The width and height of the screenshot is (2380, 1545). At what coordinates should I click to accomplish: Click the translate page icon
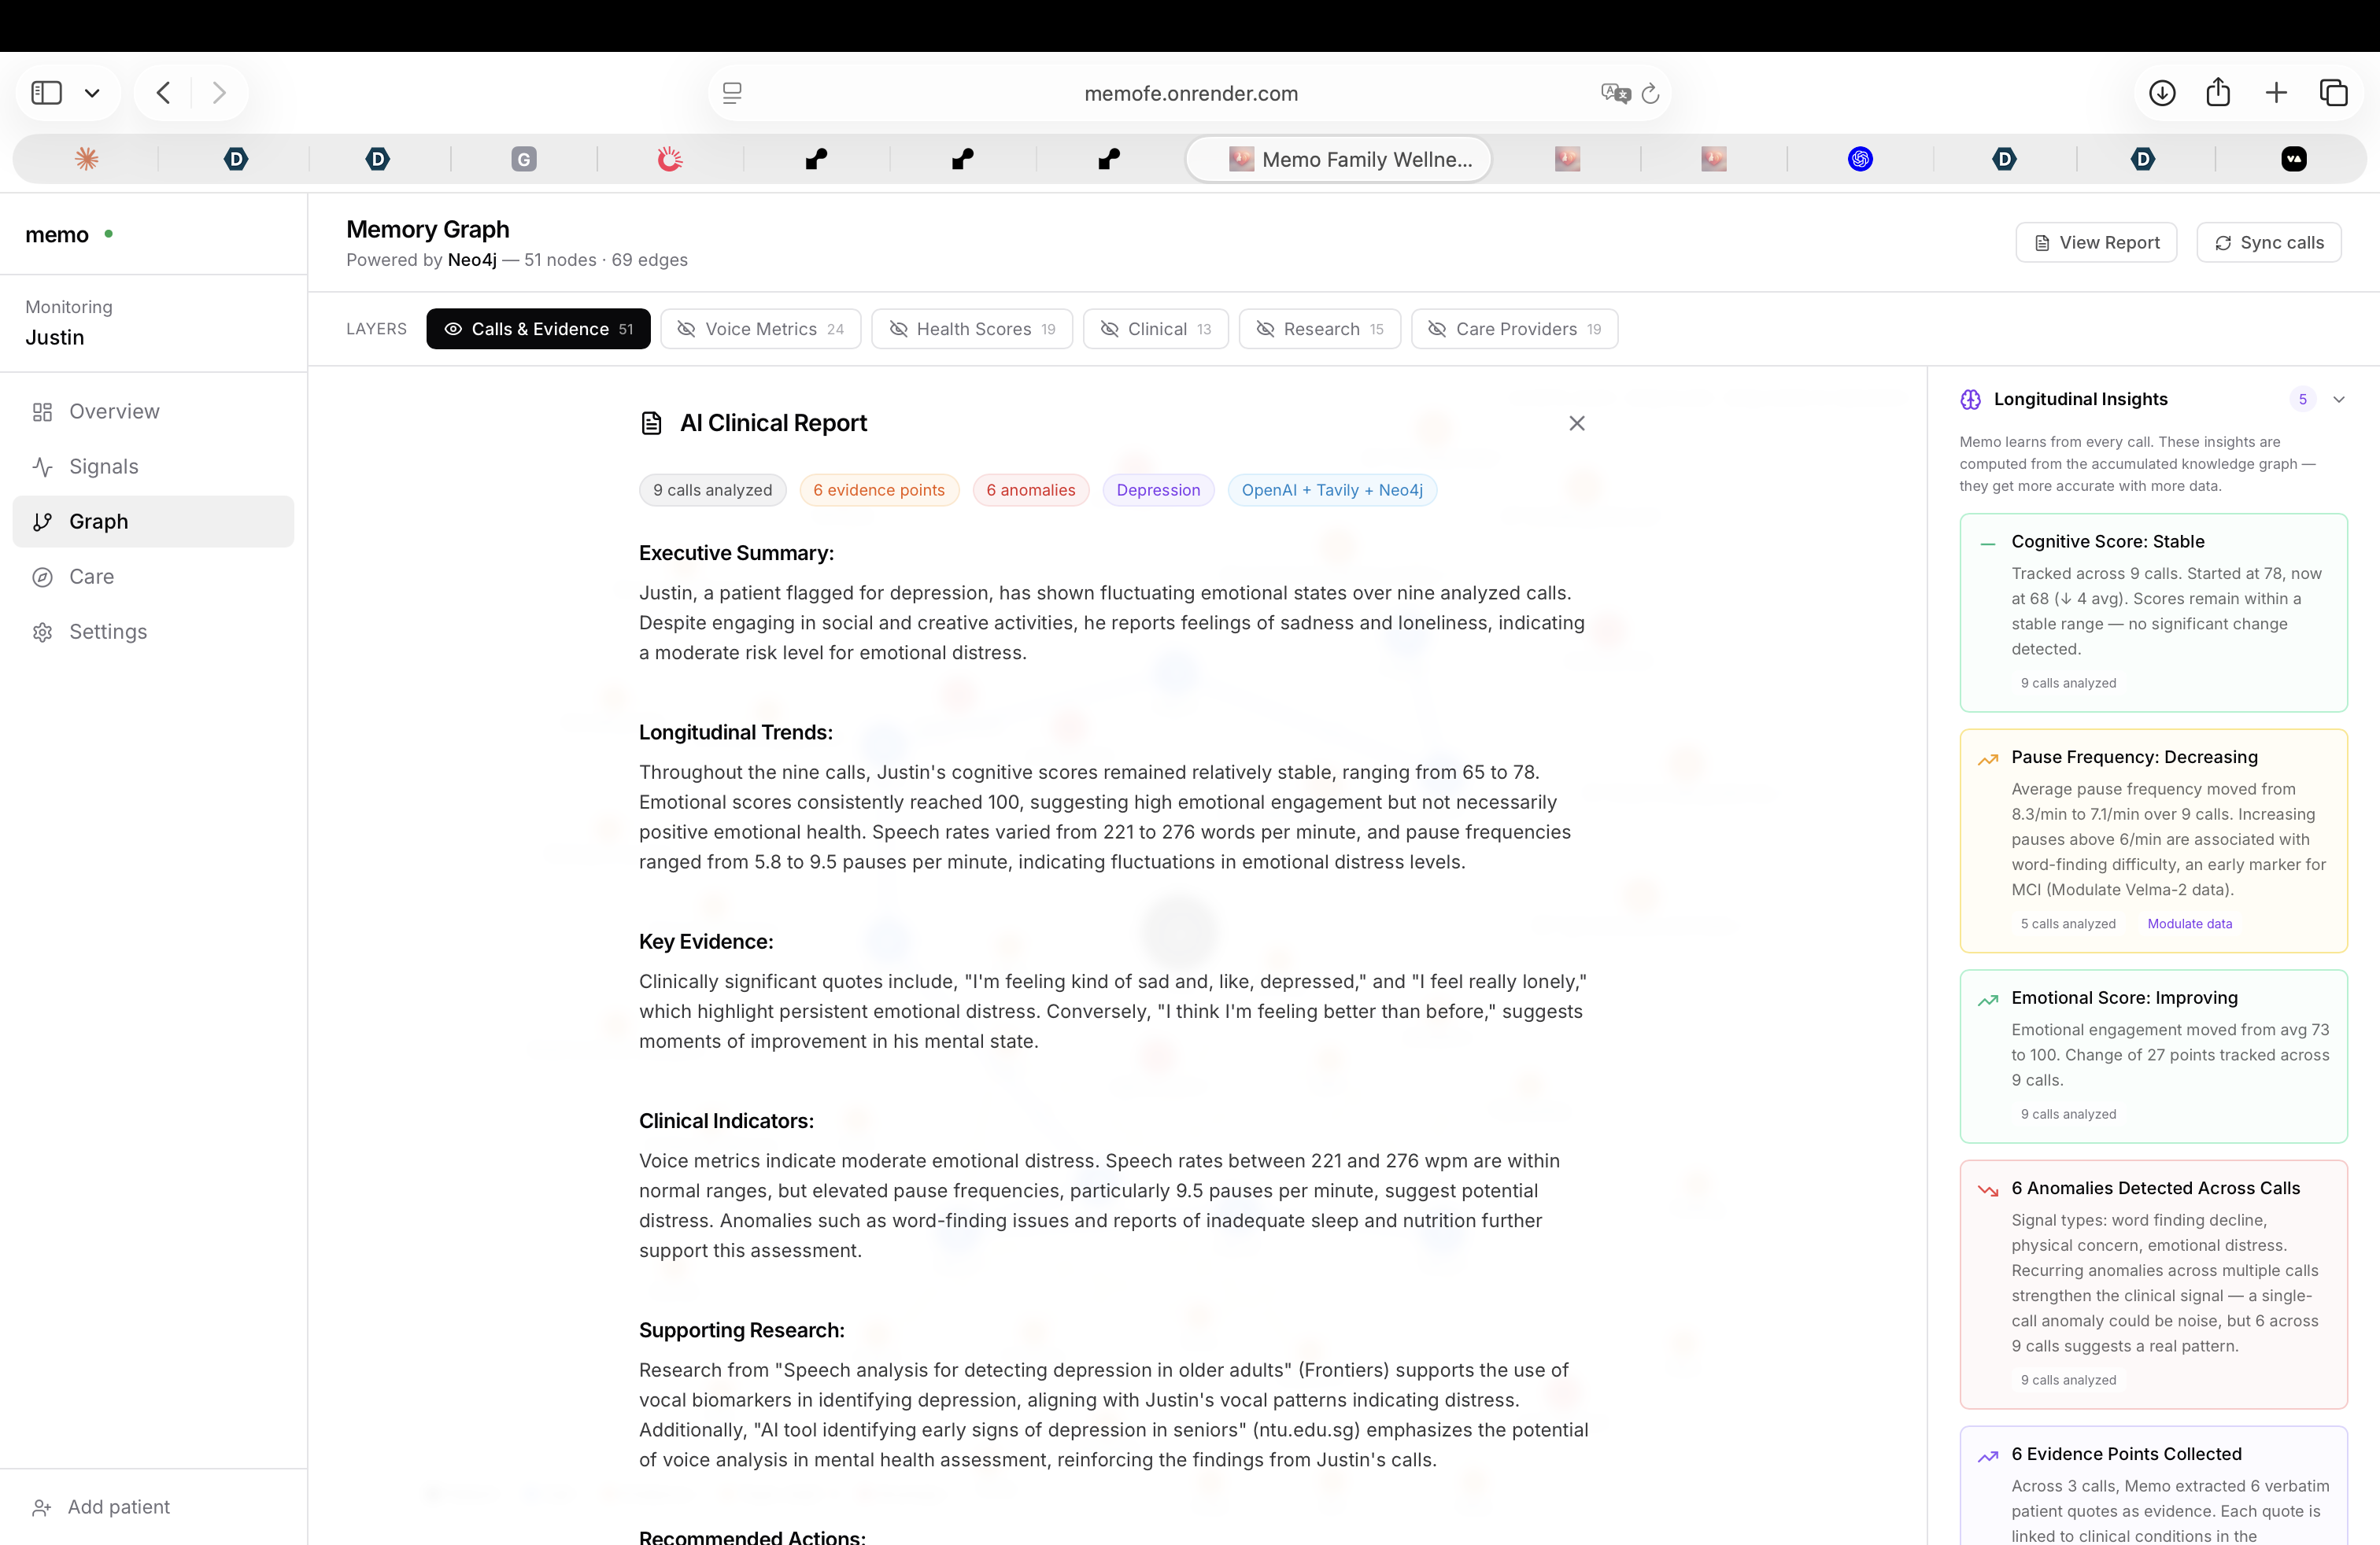coord(1615,93)
